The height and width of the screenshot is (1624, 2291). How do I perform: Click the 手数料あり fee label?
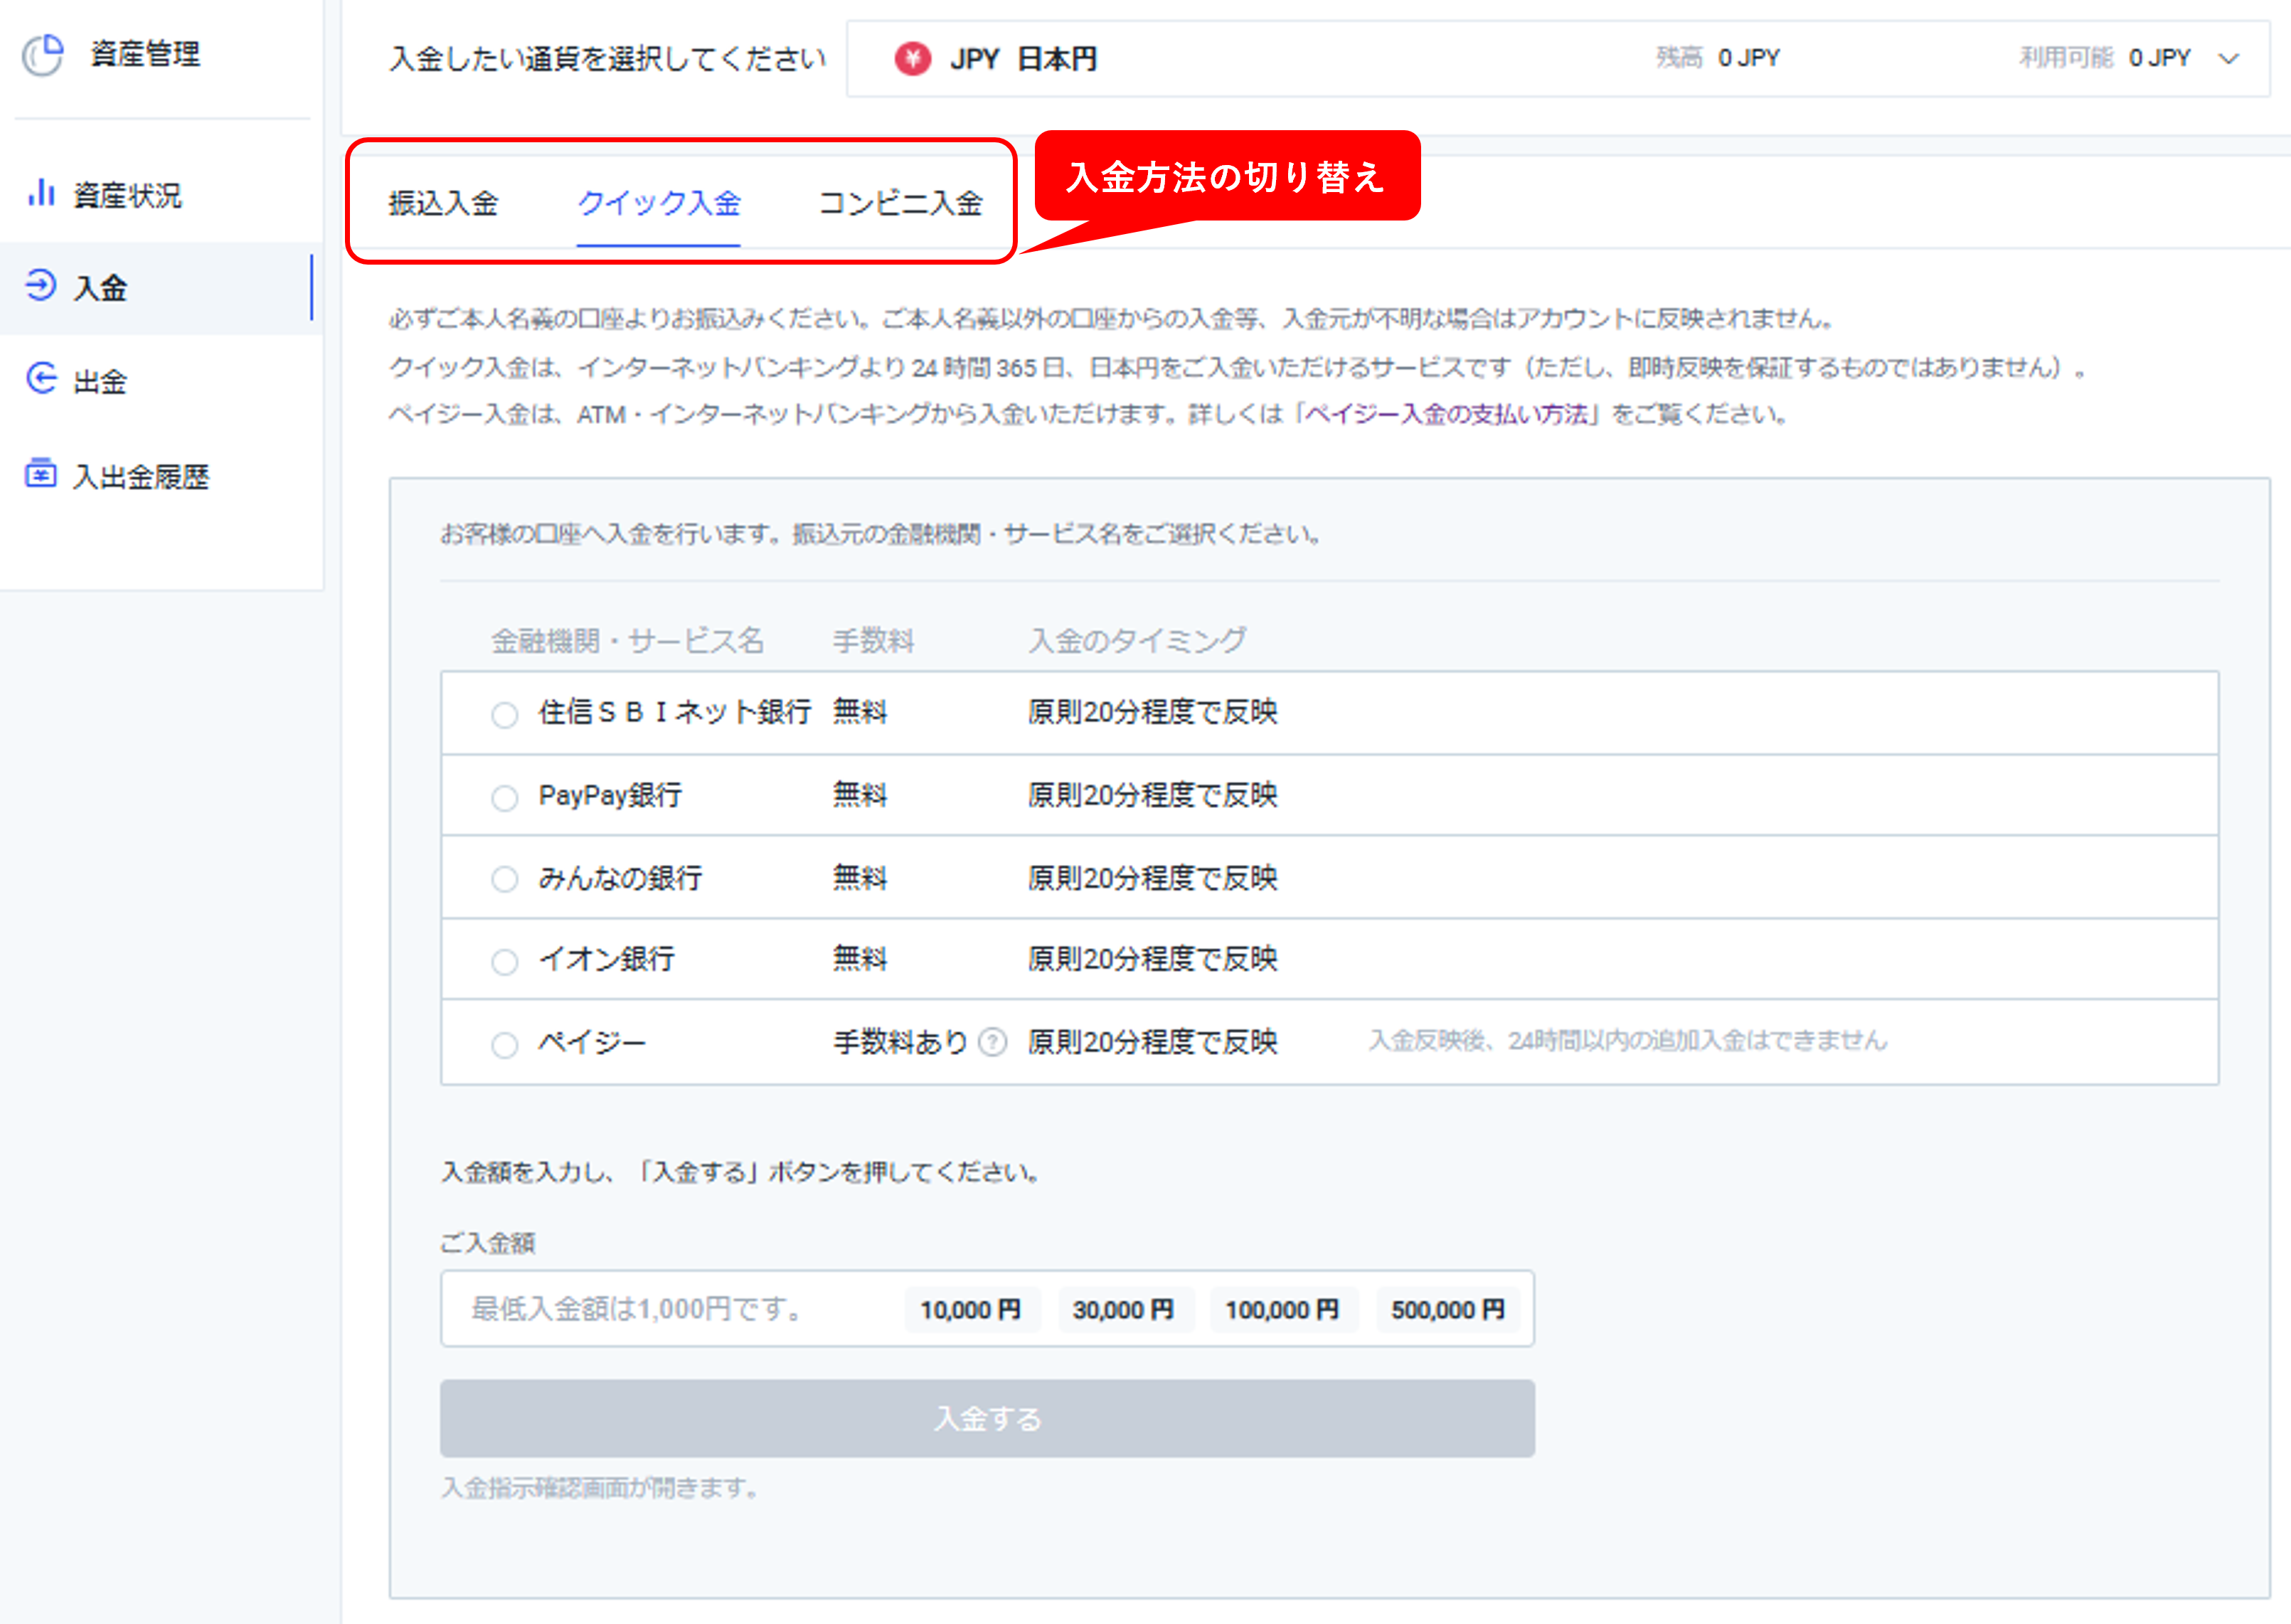pos(901,1042)
